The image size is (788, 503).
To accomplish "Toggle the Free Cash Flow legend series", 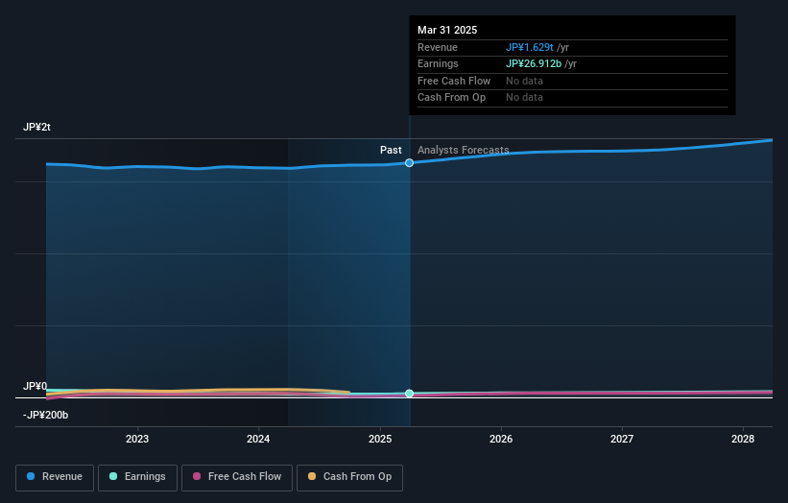I will [x=237, y=477].
